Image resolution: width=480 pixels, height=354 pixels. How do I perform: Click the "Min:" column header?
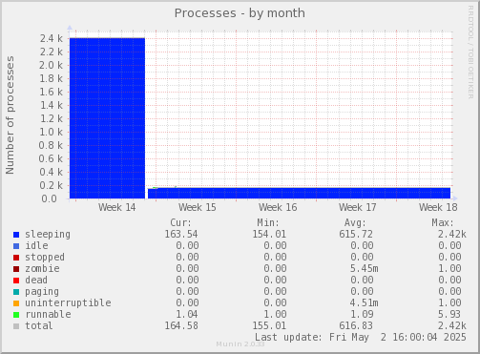(x=268, y=222)
